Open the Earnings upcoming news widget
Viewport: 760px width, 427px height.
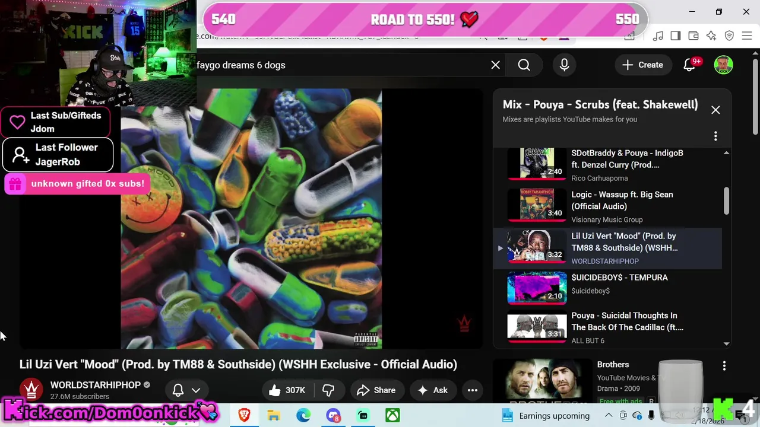click(546, 416)
